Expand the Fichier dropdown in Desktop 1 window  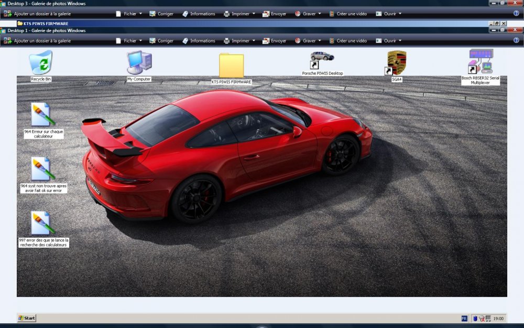[x=129, y=41]
